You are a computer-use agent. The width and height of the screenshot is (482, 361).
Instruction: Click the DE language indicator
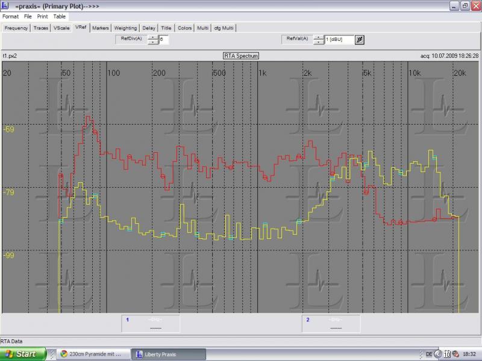[428, 354]
